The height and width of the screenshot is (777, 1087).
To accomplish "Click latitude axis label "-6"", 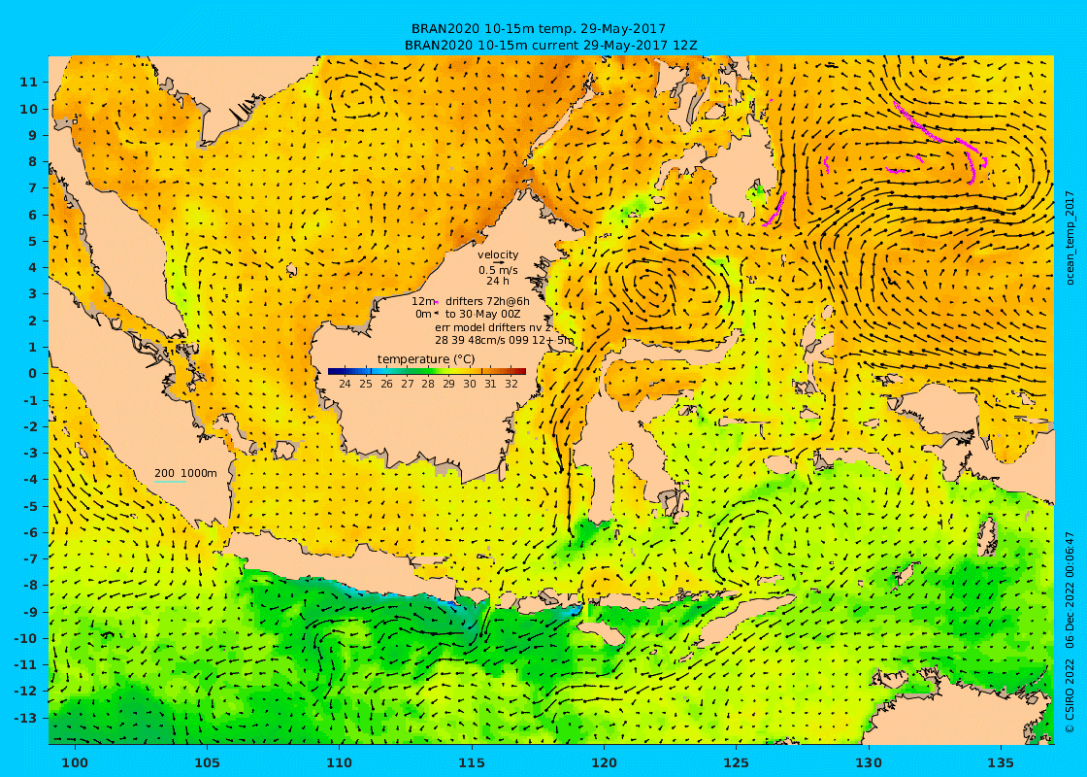I will 30,532.
